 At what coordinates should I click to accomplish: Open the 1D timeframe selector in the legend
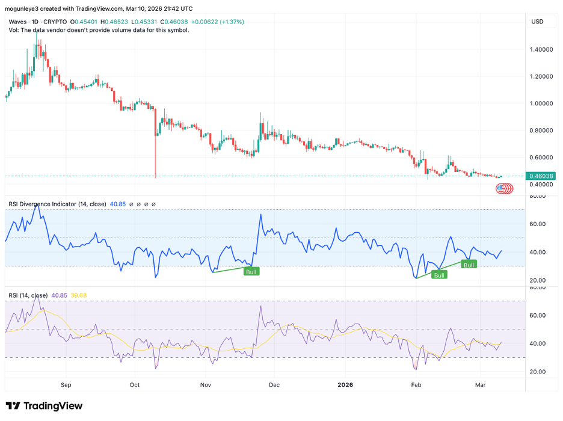click(x=34, y=22)
